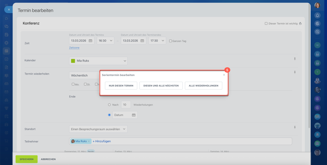The width and height of the screenshot is (327, 165).
Task: Click the green calendar color swatch
Action: coord(73,61)
